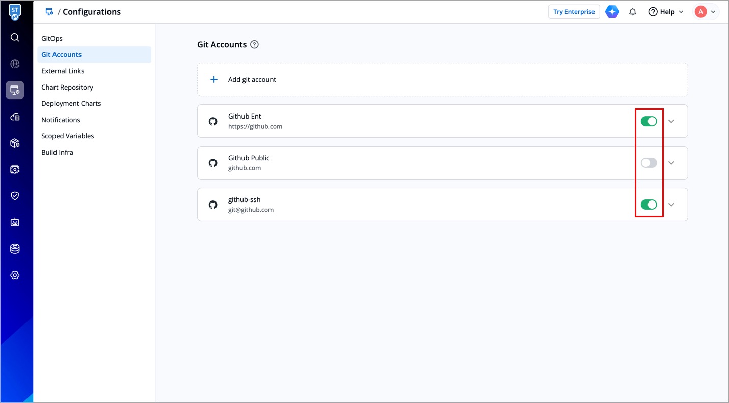The image size is (729, 403).
Task: Open the globe icon in sidebar
Action: coord(15,64)
